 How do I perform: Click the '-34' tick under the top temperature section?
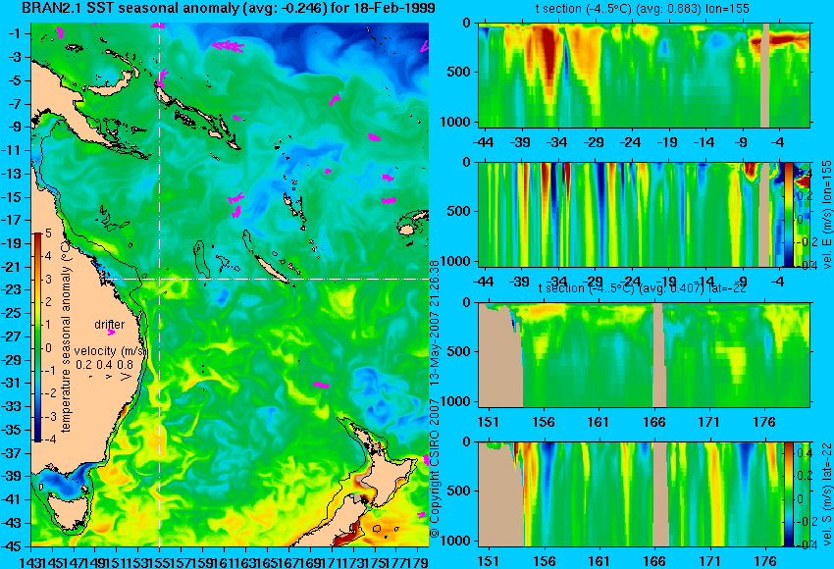click(x=557, y=142)
